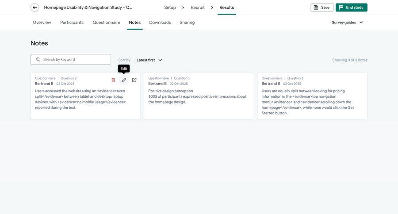Click Bertrand B name in the Question 2 note
Viewport: 398px width, 214px height.
(44, 84)
